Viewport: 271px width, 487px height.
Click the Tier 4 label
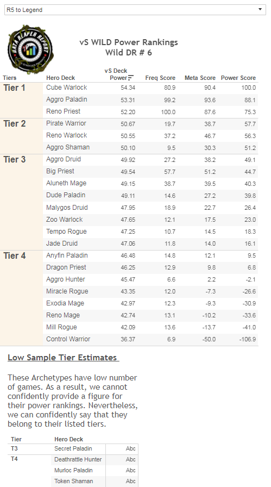(x=15, y=256)
